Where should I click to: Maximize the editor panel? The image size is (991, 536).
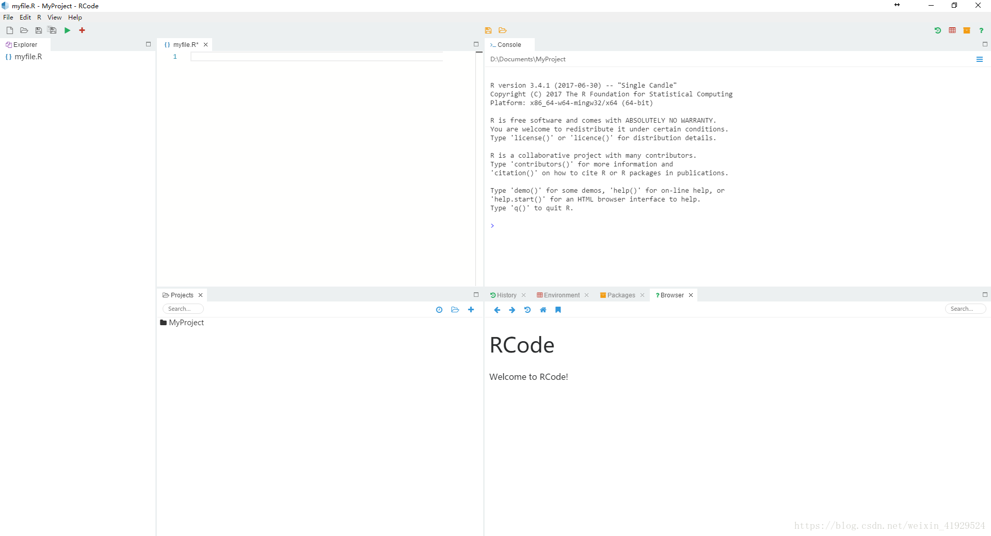[476, 44]
